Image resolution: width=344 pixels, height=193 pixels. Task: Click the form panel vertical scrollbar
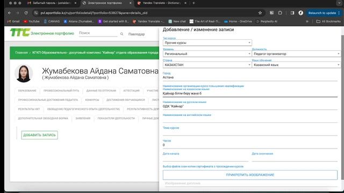click(x=342, y=107)
